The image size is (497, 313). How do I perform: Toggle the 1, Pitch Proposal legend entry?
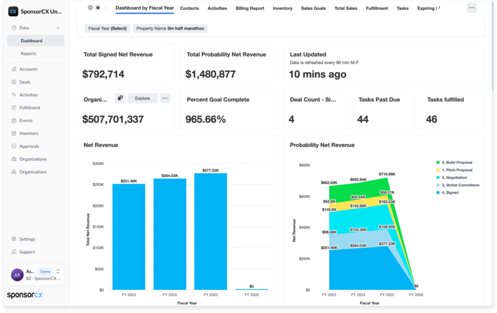click(x=455, y=170)
